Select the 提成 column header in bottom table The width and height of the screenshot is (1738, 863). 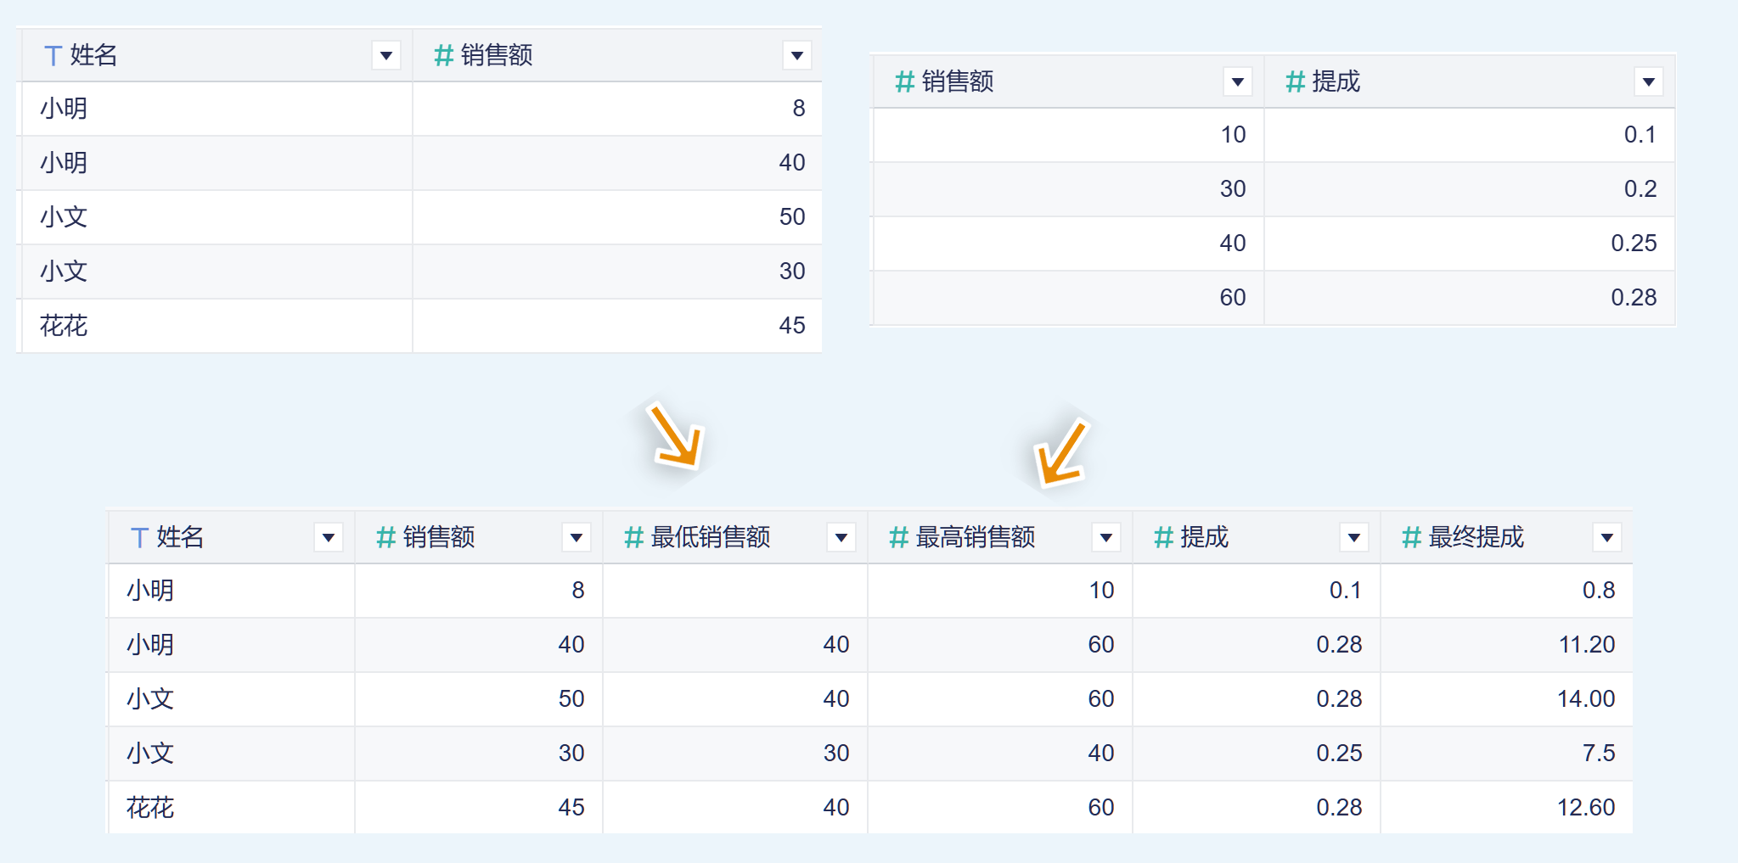[x=1204, y=538]
